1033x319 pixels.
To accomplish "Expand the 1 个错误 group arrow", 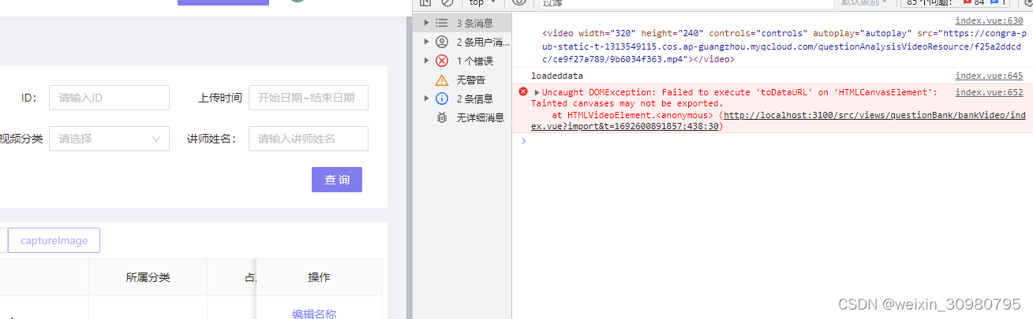I will [x=427, y=61].
